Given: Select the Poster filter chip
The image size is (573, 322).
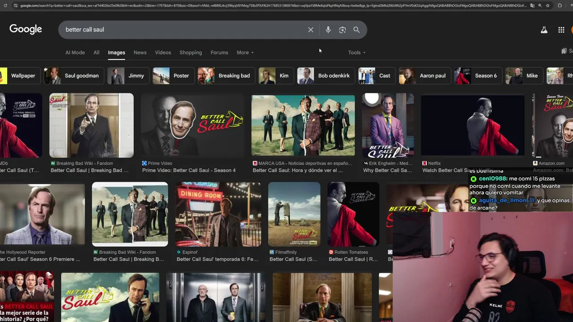Looking at the screenshot, I should (x=173, y=76).
